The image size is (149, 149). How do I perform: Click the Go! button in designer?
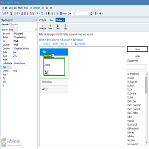[46, 72]
